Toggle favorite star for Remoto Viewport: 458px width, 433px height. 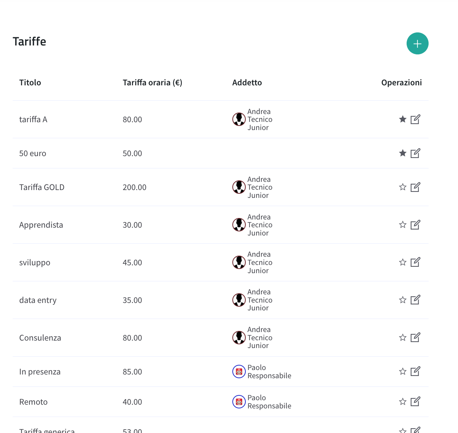(x=403, y=402)
